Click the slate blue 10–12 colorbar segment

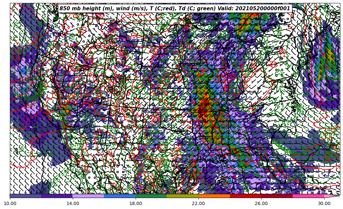(x=25, y=196)
